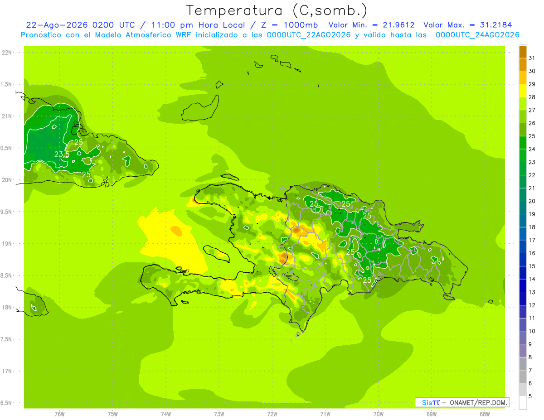Pick the lime swatch between 27 and 28
The height and width of the screenshot is (420, 544).
(523, 104)
